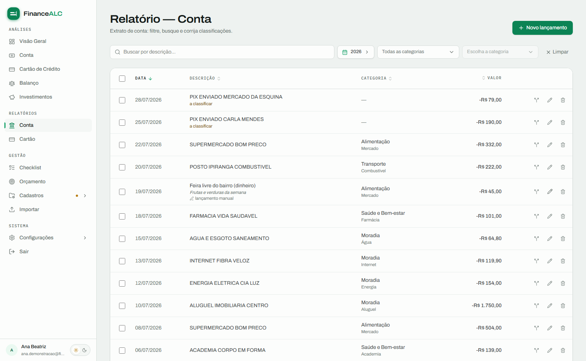Screen dimensions: 586x361
Task: Sort by the Descrição column header
Action: 205,78
